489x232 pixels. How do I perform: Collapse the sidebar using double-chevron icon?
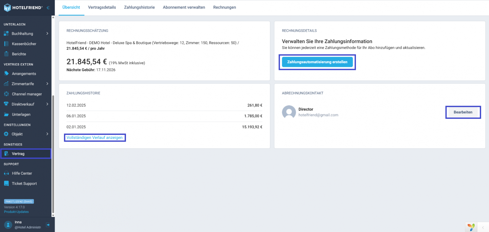coord(48,7)
